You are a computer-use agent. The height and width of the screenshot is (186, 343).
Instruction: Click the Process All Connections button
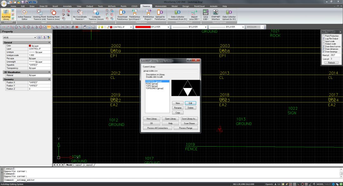click(x=157, y=128)
